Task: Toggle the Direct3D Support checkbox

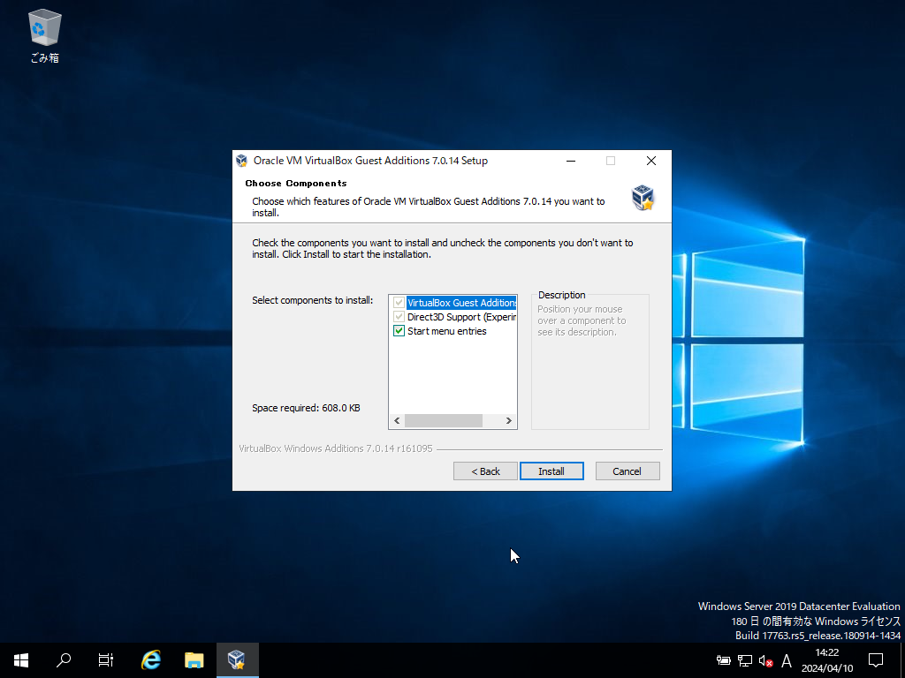Action: pyautogui.click(x=399, y=317)
